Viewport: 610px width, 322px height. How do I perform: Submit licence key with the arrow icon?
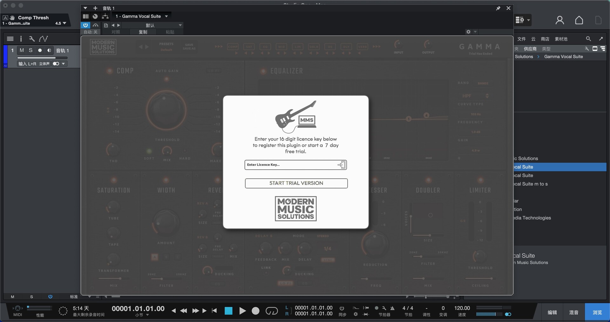coord(342,165)
